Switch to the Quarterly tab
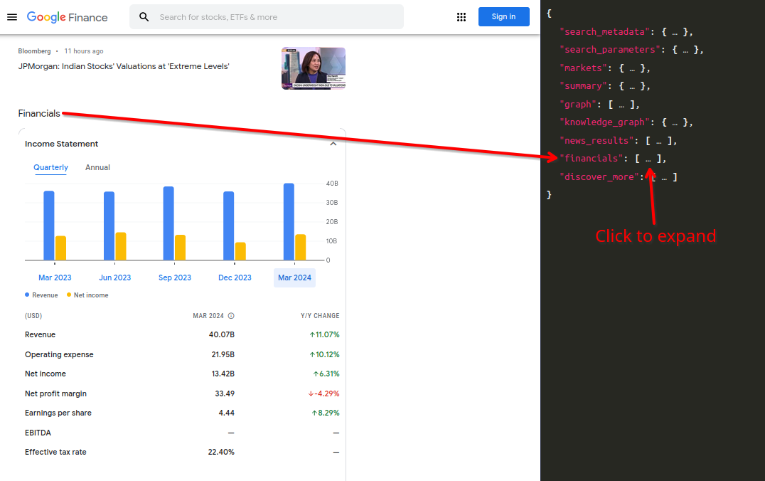Image resolution: width=765 pixels, height=481 pixels. pyautogui.click(x=50, y=167)
